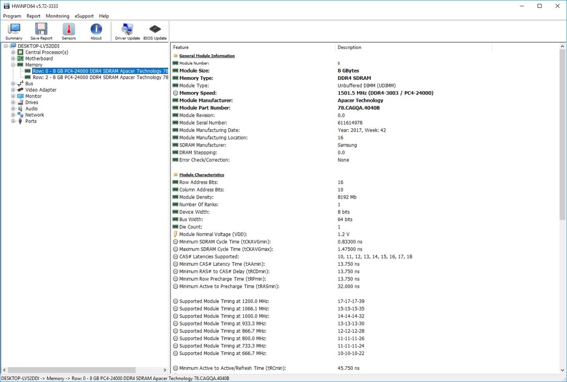Collapse the Memory tree node

13,65
